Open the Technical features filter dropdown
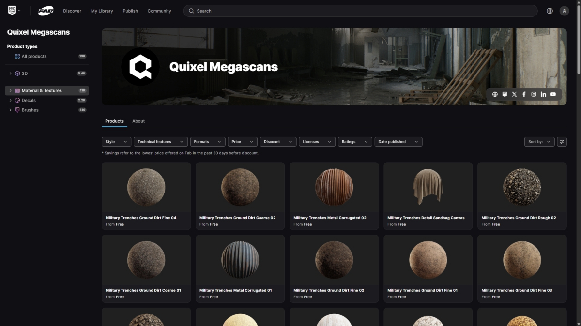581x326 pixels. tap(160, 142)
